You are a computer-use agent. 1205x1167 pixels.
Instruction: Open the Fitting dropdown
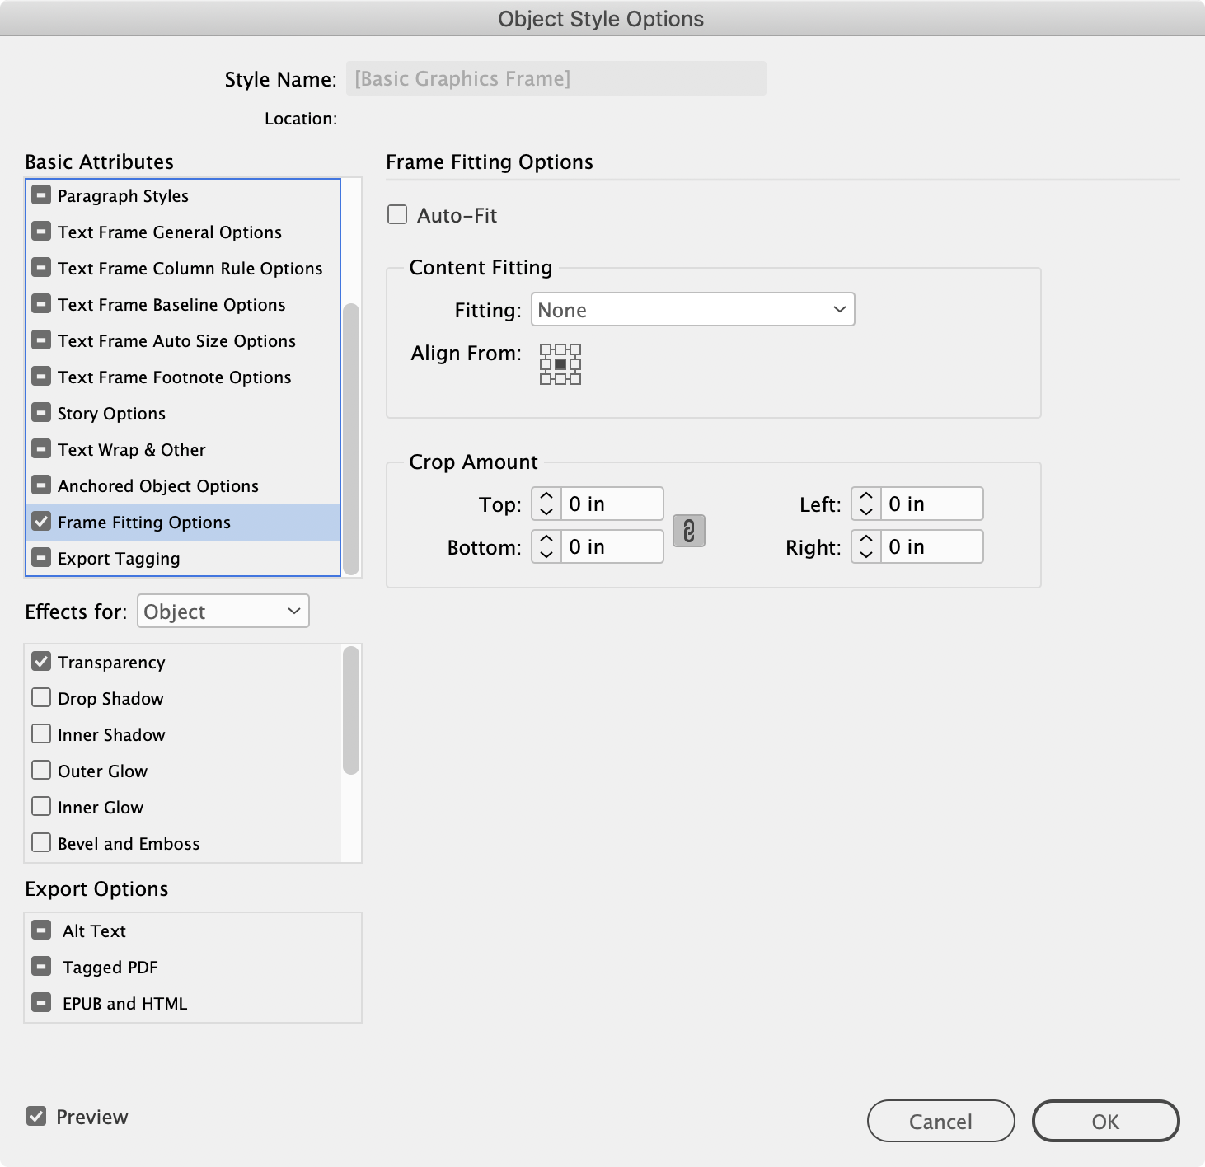click(693, 310)
